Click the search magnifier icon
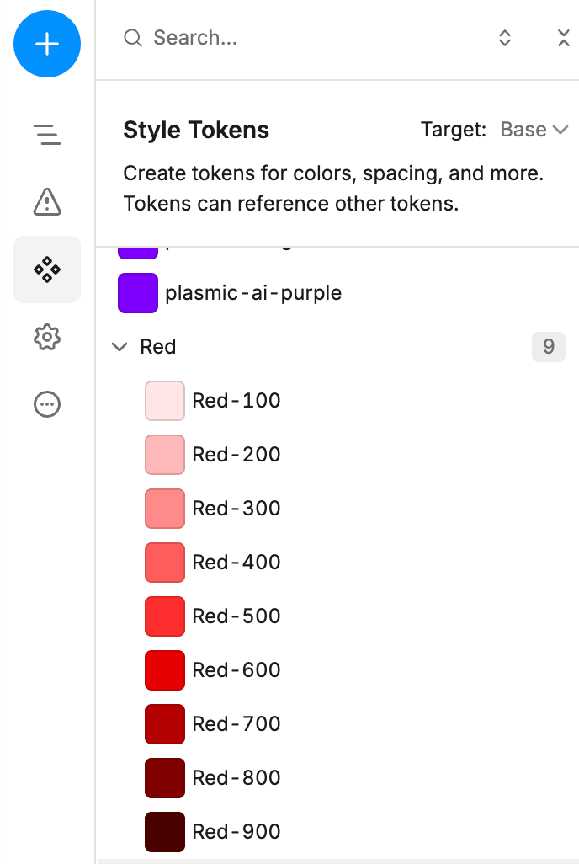 133,38
